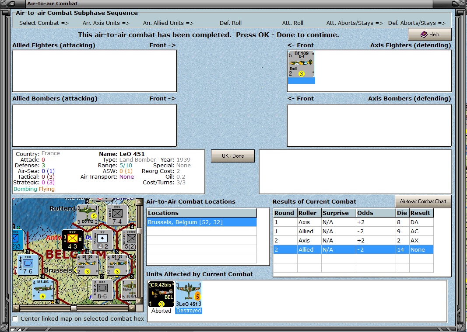Image resolution: width=467 pixels, height=332 pixels.
Task: Click the Arr. Allied Units => subphase label
Action: pos(168,23)
